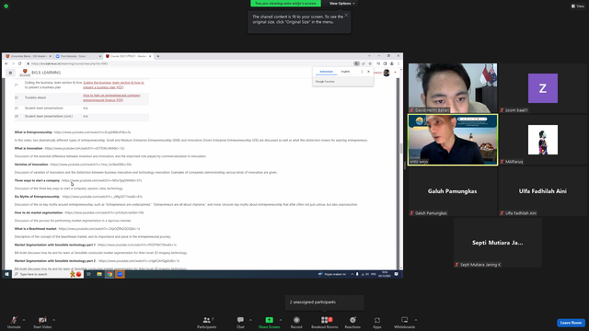Start recording with the Record button
This screenshot has width=589, height=331.
(296, 322)
